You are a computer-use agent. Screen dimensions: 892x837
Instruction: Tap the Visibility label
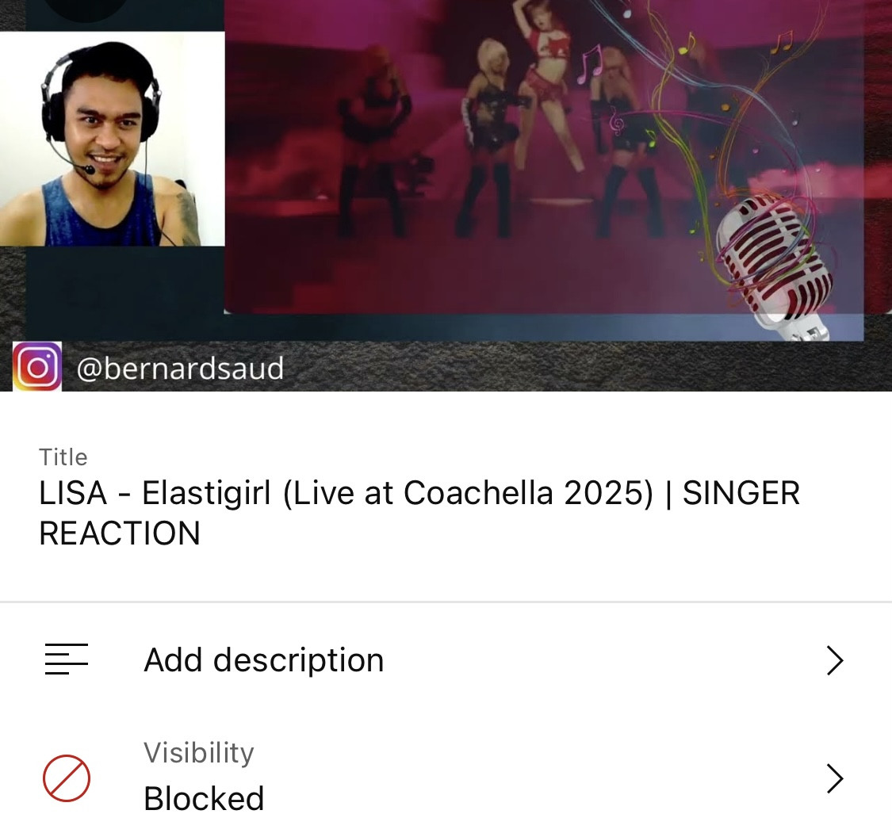pos(198,753)
